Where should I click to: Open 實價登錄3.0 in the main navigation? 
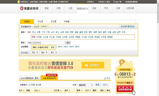click(82, 9)
